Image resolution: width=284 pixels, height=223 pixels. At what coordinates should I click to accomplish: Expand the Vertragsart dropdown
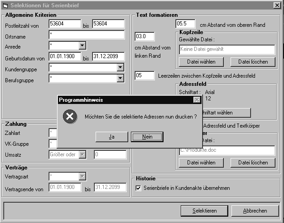[x=82, y=176]
